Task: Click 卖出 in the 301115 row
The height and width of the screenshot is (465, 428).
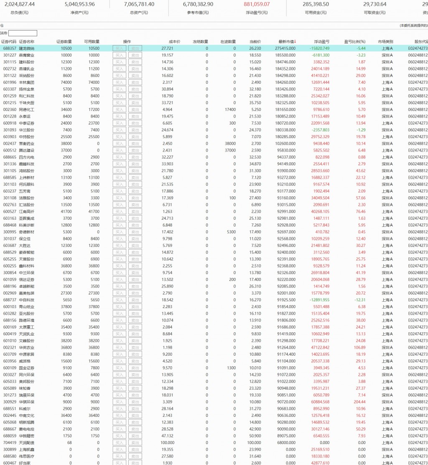Action: coord(135,62)
